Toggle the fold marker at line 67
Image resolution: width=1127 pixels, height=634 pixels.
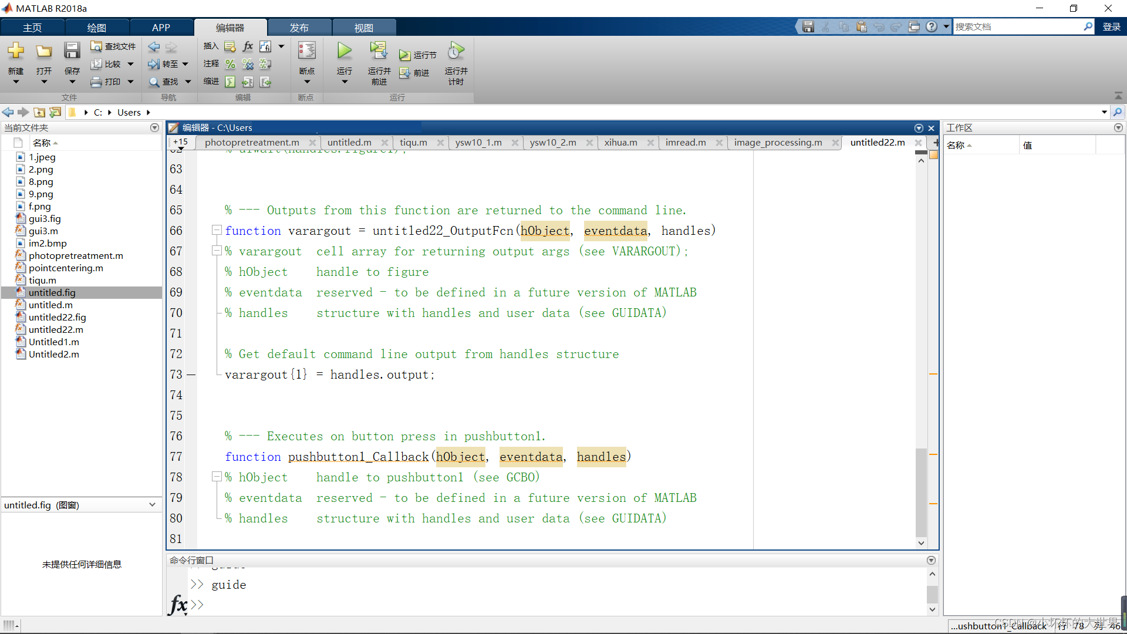(217, 251)
